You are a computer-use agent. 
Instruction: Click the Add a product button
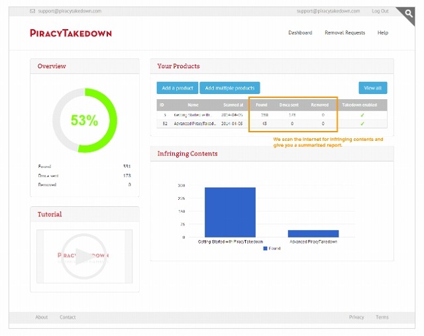coord(177,88)
